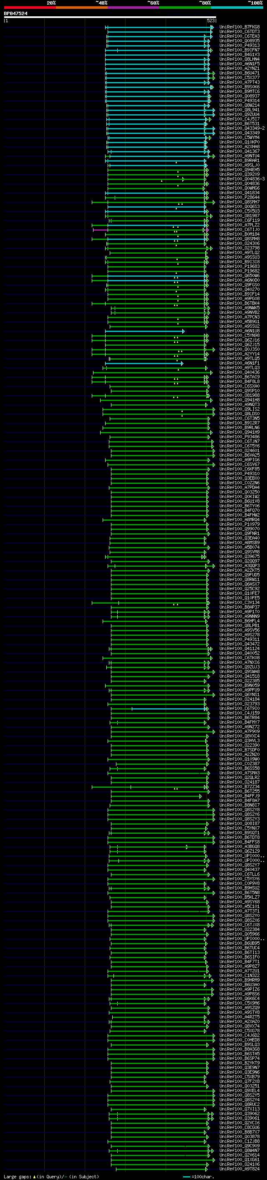
Task: Select the UniRef100_C5X377 label
Action: pyautogui.click(x=239, y=77)
